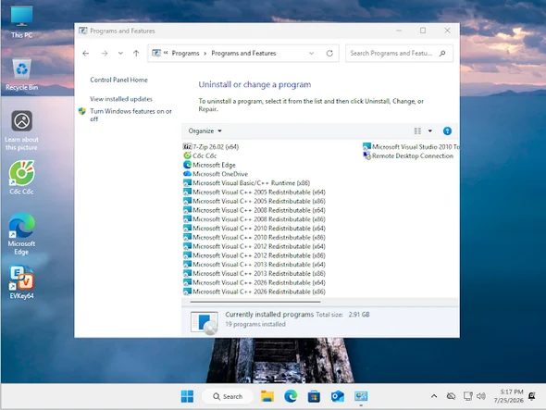Image resolution: width=546 pixels, height=410 pixels.
Task: Select Visual C++ 2026 Redistributable (x86)
Action: [254, 292]
